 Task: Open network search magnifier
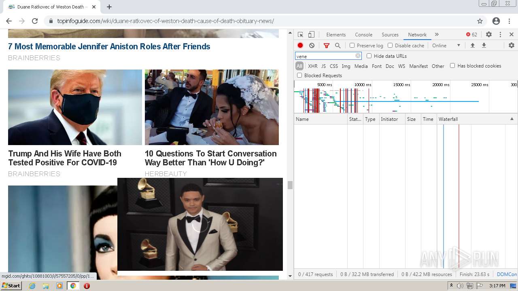[338, 46]
